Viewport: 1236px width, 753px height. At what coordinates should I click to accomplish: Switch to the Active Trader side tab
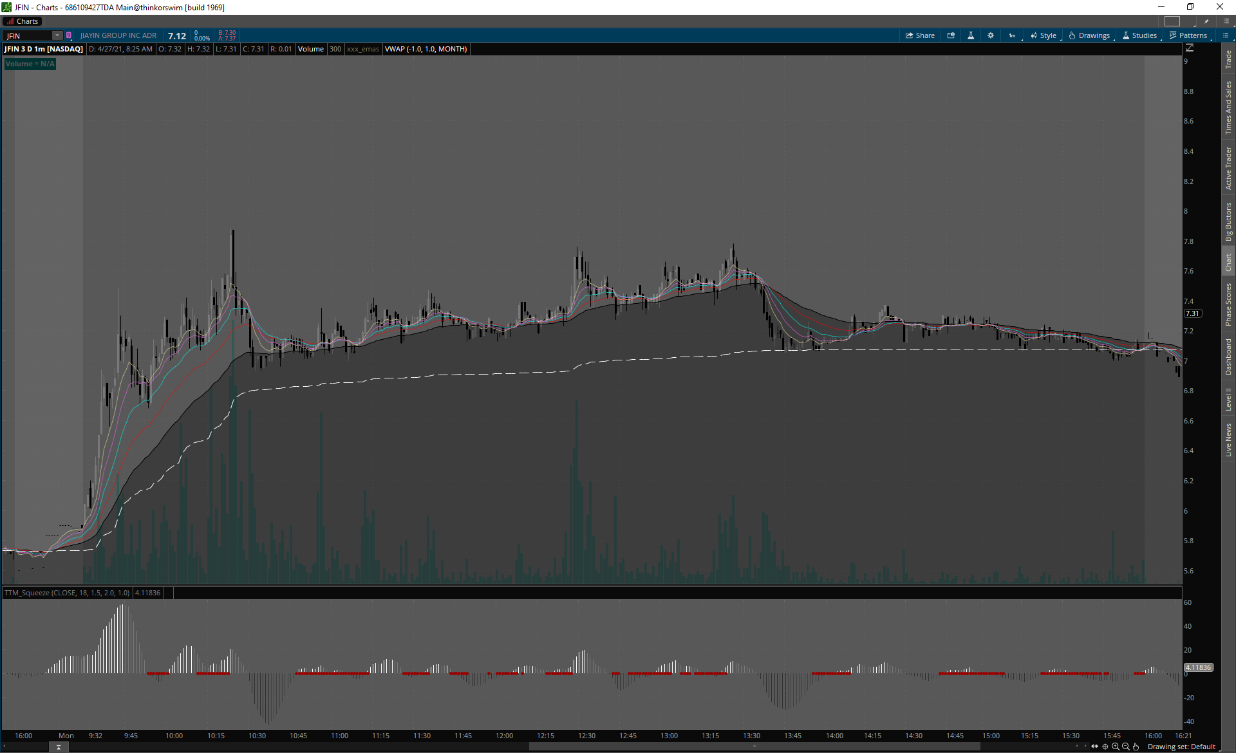1228,168
